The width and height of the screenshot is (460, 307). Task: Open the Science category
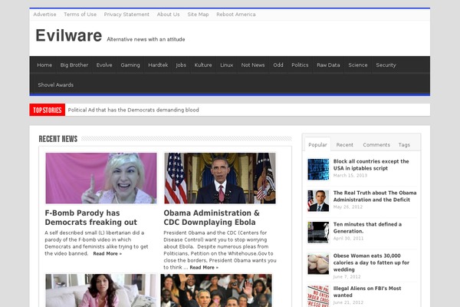[x=358, y=65]
